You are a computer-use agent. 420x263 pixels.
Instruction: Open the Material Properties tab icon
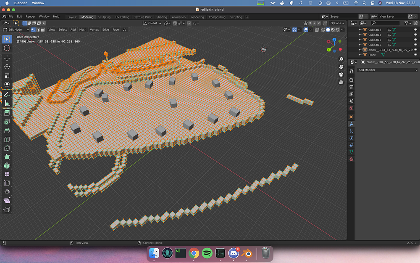(351, 159)
